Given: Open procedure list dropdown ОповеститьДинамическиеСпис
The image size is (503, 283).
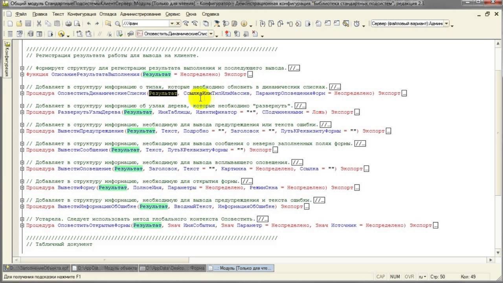Looking at the screenshot, I should 211,34.
